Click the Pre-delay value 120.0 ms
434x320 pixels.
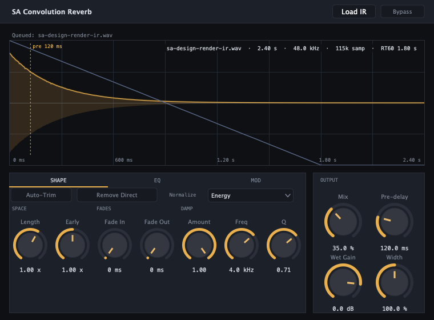(395, 248)
